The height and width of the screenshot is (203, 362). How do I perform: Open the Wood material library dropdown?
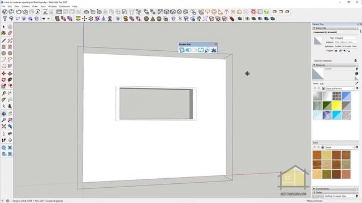pyautogui.click(x=340, y=147)
